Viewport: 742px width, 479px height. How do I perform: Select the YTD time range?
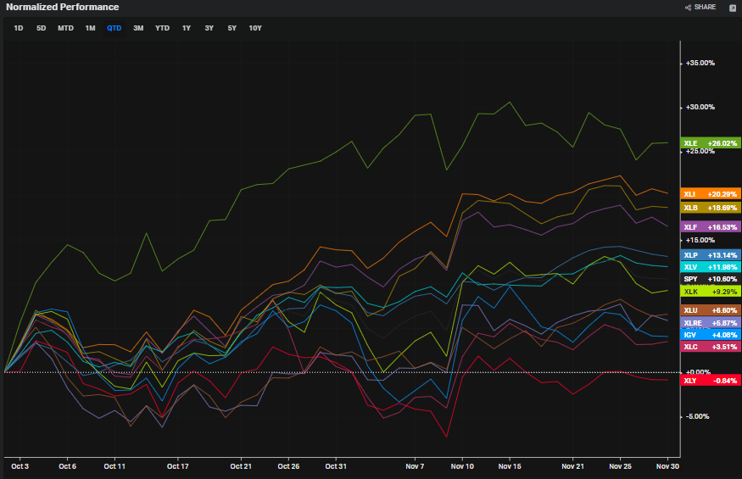(x=162, y=28)
